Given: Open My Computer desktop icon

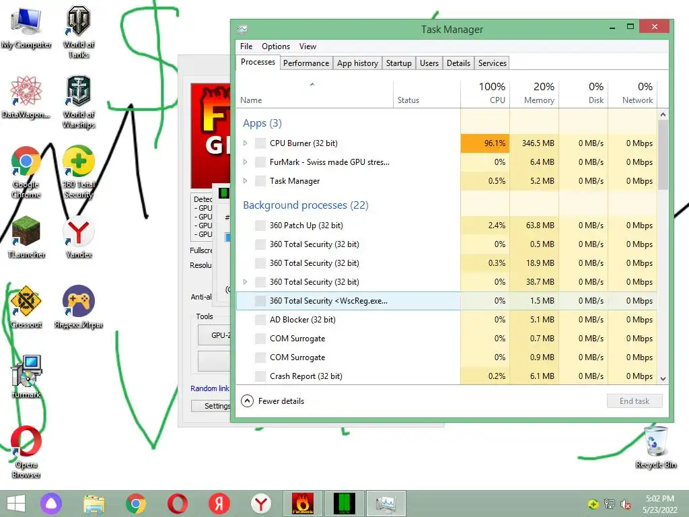Looking at the screenshot, I should pos(26,28).
